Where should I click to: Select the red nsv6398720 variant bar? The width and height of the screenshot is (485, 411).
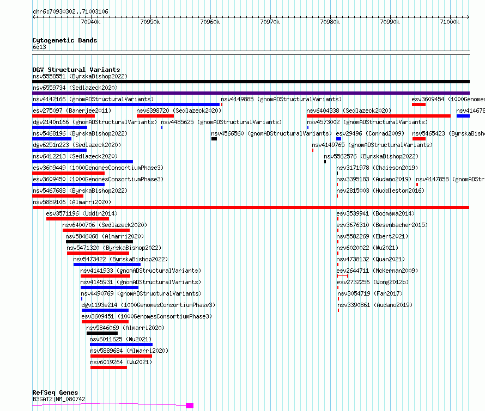click(155, 116)
